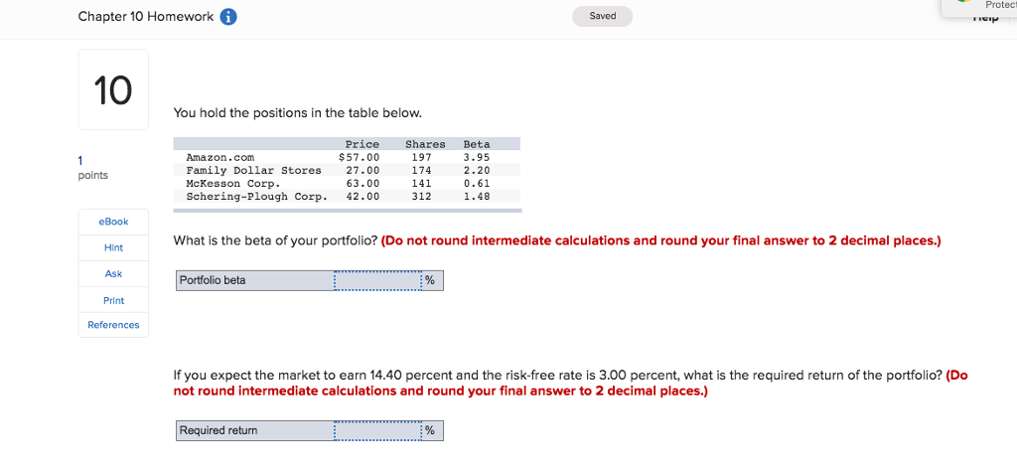
Task: Click the 141 shares cell
Action: pyautogui.click(x=421, y=183)
